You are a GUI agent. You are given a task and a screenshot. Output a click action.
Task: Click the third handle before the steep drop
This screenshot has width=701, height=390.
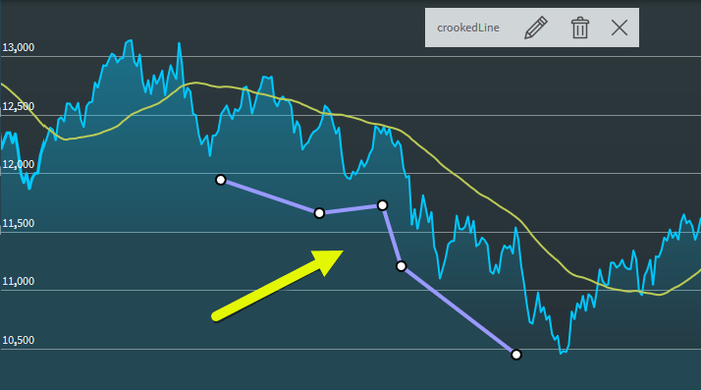[382, 205]
